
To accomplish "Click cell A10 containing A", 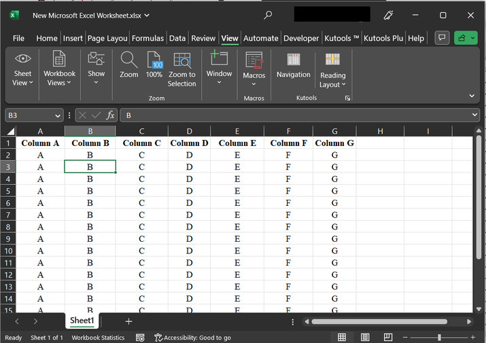I will click(x=40, y=251).
